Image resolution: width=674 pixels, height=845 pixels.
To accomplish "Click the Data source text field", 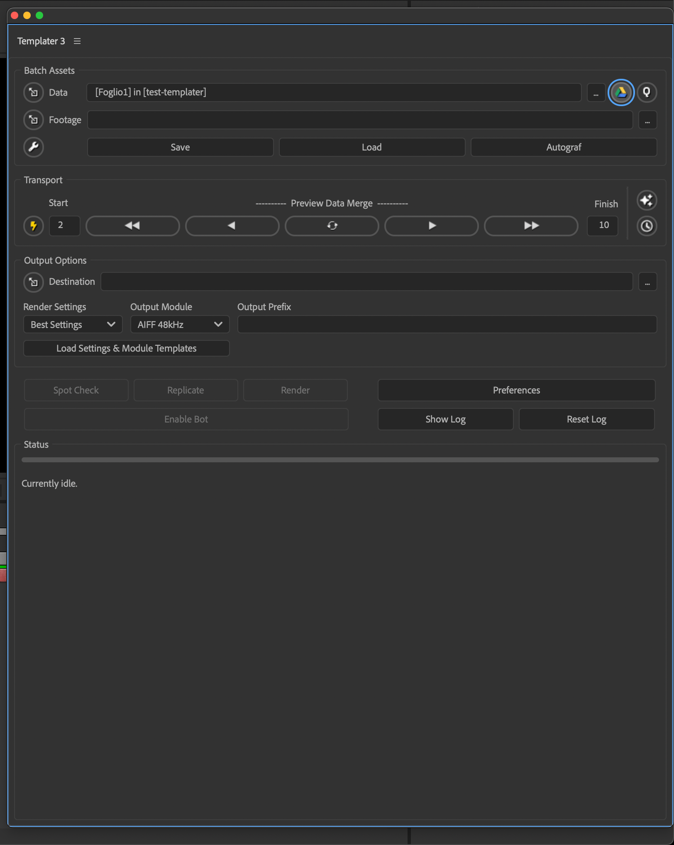I will 334,92.
